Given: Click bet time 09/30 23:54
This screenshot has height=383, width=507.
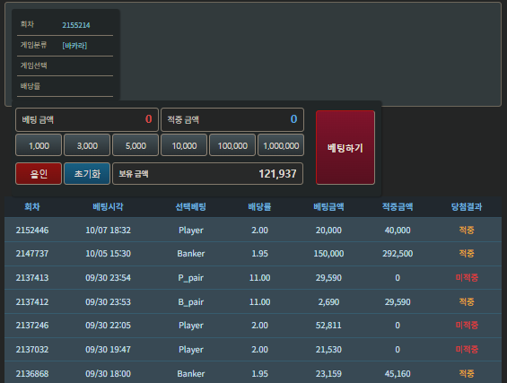Looking at the screenshot, I should coord(108,278).
